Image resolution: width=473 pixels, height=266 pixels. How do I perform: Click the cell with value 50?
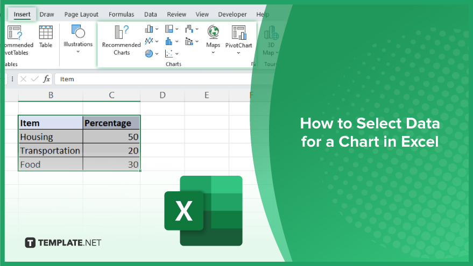click(111, 137)
